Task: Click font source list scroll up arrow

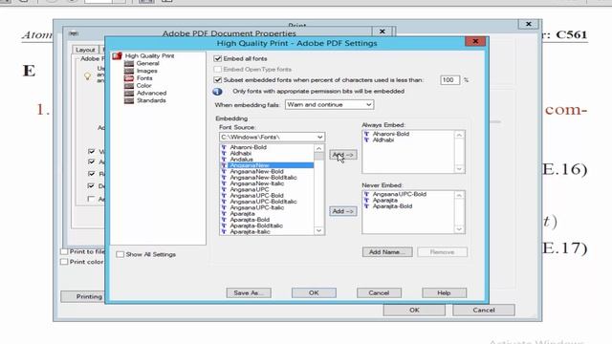Action: pos(318,149)
